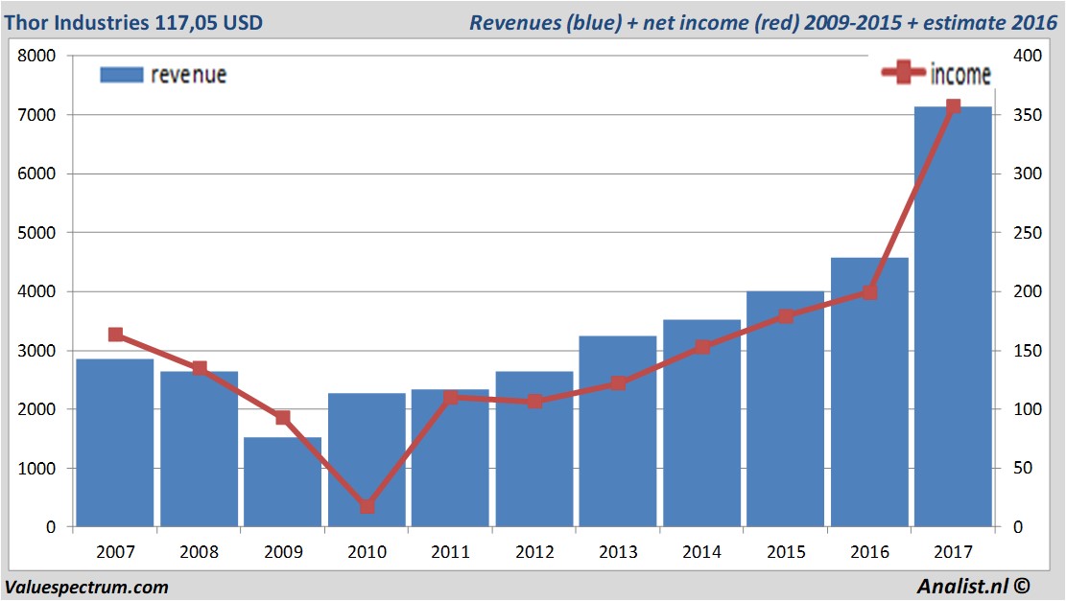Click the 2014 income data point
The width and height of the screenshot is (1066, 601).
click(702, 348)
